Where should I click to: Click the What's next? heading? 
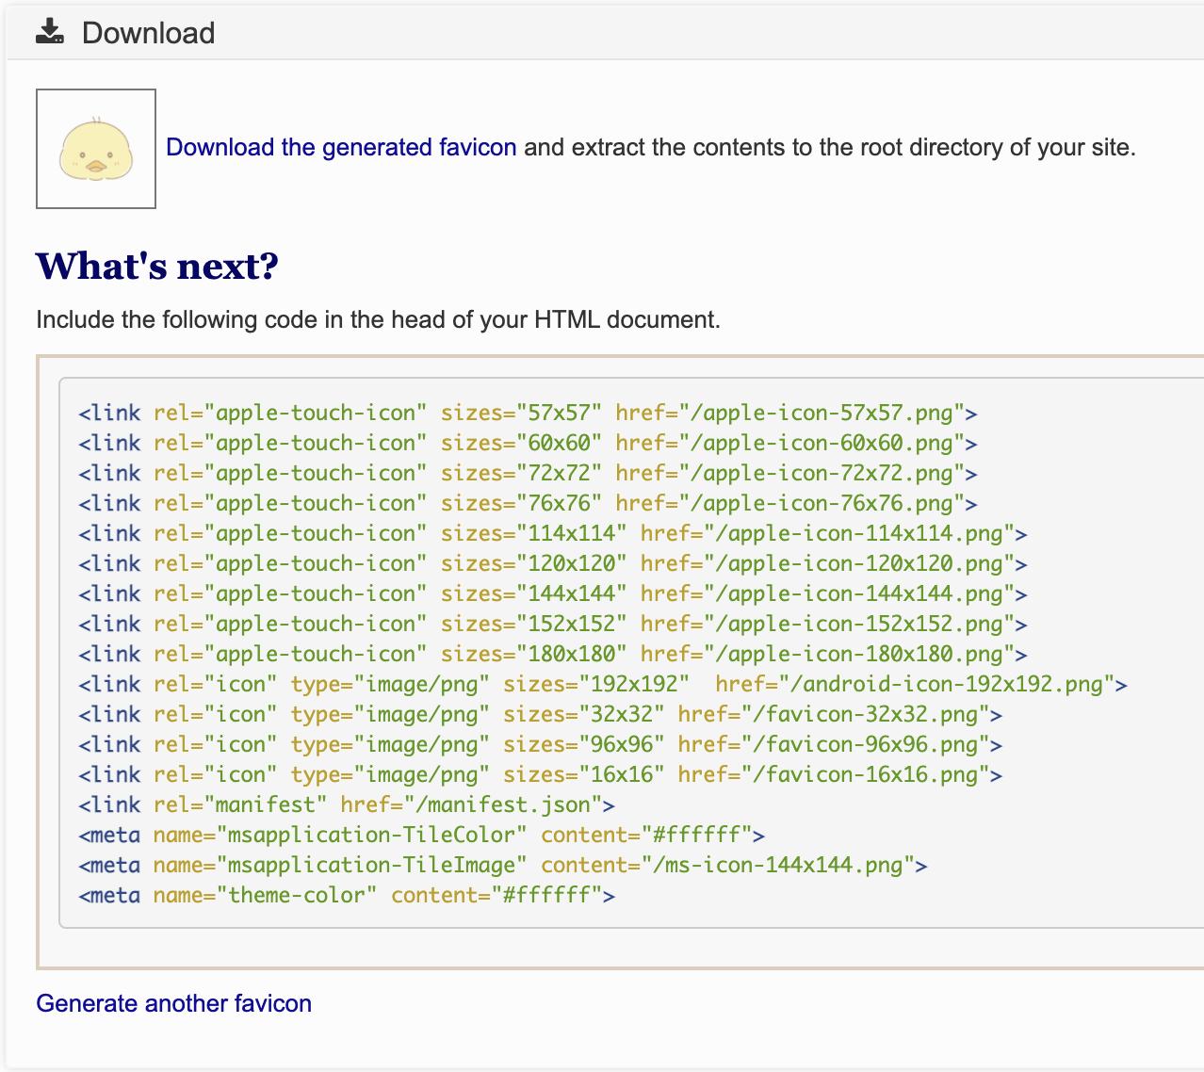157,267
